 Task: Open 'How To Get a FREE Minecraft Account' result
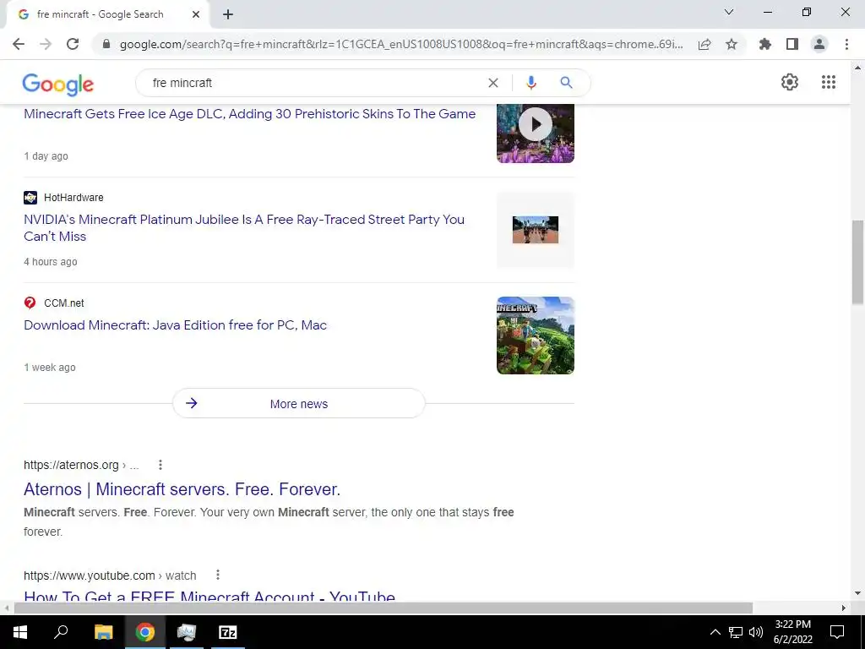pos(209,596)
